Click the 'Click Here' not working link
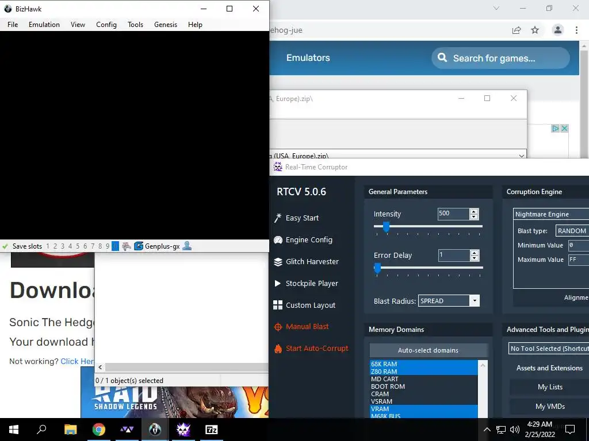Image resolution: width=589 pixels, height=441 pixels. coord(78,362)
